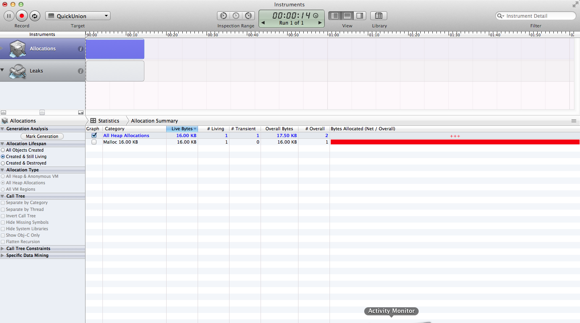This screenshot has width=580, height=323.
Task: Sort by the Category column header
Action: (x=134, y=129)
